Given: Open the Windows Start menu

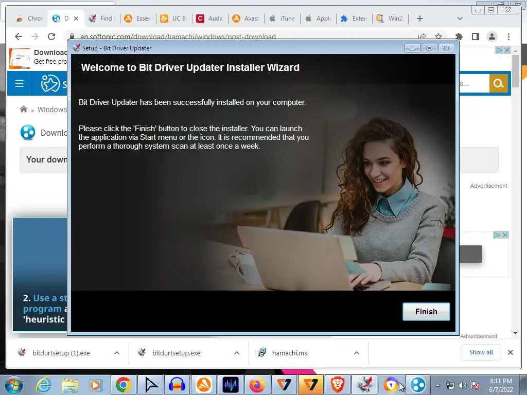Looking at the screenshot, I should click(13, 385).
